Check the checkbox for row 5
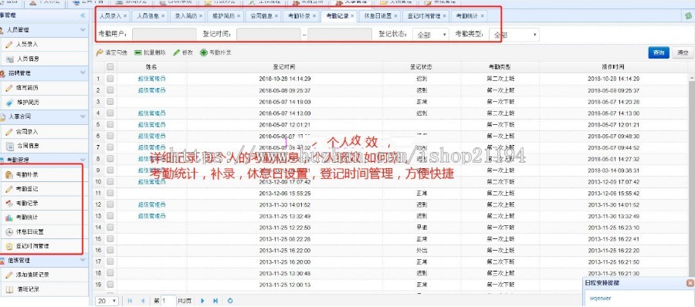 pos(110,124)
